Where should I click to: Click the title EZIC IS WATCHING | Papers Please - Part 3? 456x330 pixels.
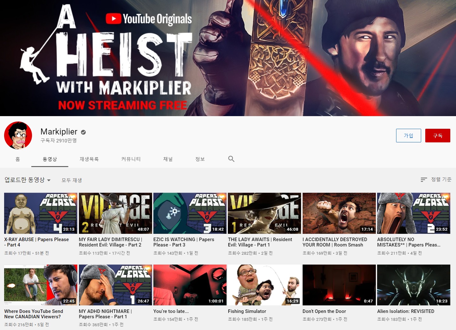click(184, 242)
